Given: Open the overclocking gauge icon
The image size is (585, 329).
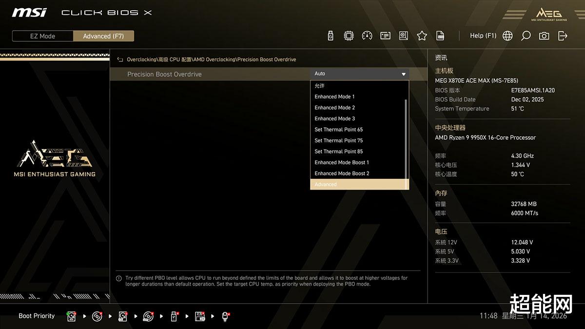Looking at the screenshot, I should coord(367,36).
